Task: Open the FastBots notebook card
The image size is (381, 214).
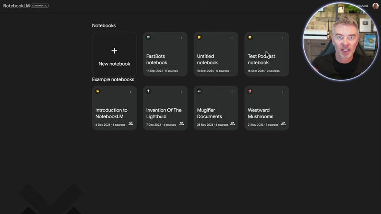Action: coord(165,54)
